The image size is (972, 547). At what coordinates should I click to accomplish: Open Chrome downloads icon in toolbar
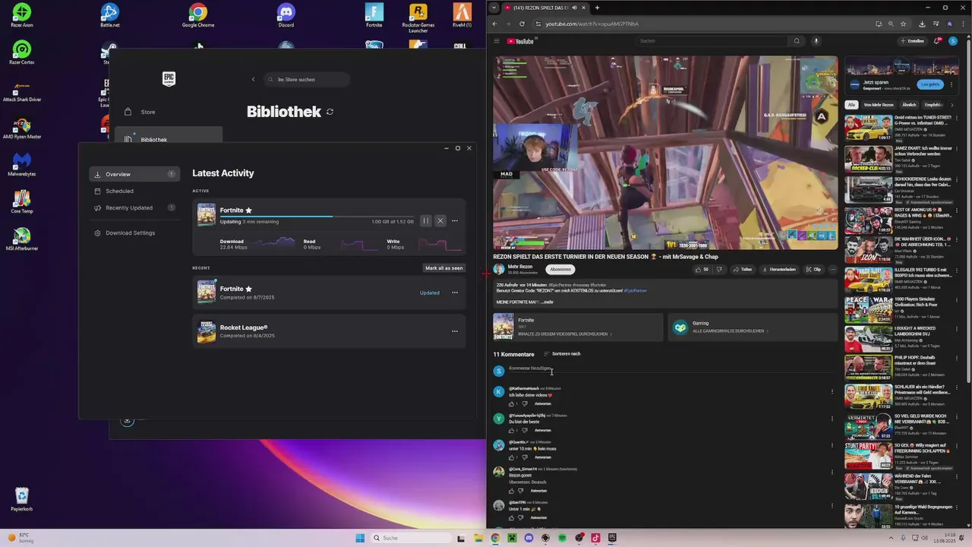[x=922, y=24]
